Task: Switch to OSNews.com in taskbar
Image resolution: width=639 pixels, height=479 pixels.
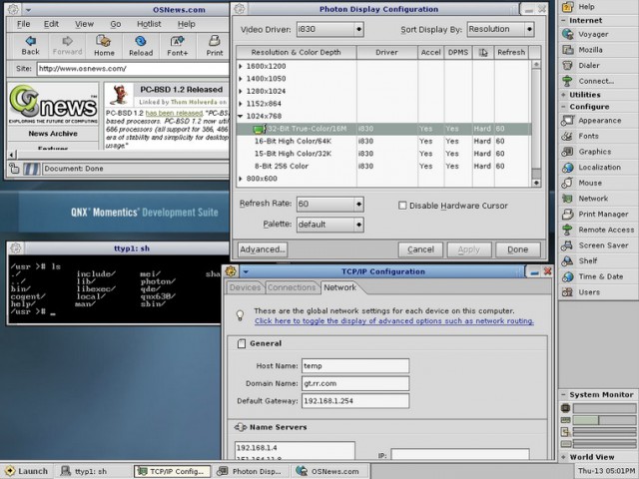Action: pyautogui.click(x=329, y=471)
